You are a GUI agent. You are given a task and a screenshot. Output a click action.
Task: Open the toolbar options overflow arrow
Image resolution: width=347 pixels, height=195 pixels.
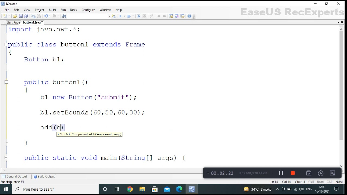(194, 17)
